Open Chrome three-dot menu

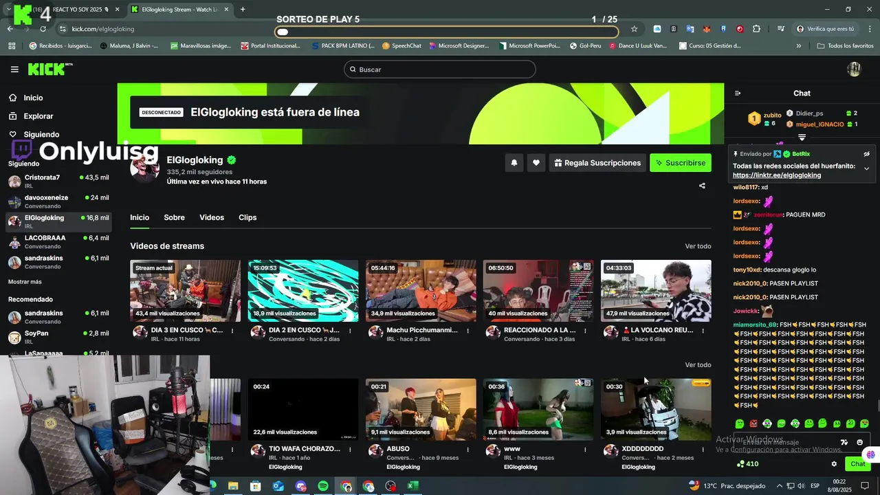tap(869, 29)
